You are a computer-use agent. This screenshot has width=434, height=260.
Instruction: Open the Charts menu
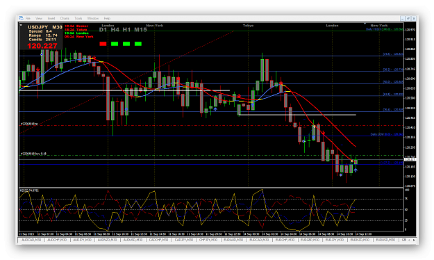tap(65, 18)
